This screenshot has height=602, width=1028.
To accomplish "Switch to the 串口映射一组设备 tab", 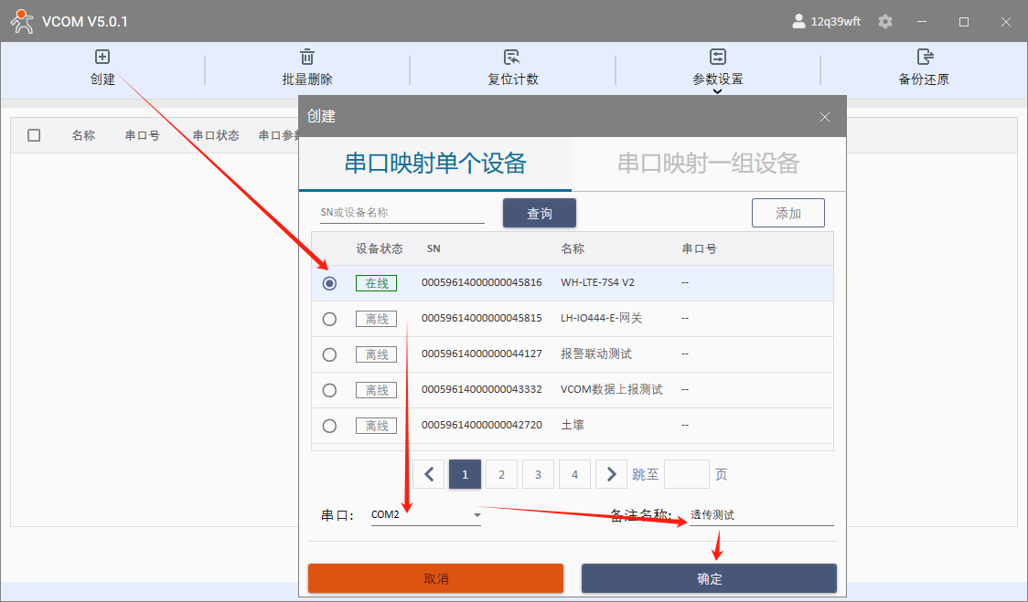I will pyautogui.click(x=708, y=164).
